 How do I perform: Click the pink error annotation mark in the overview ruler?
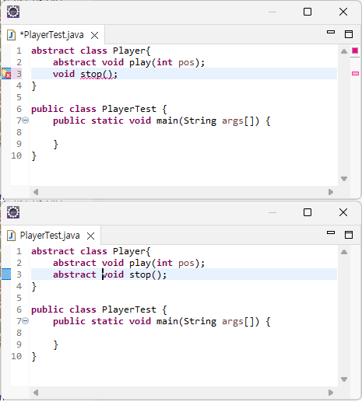(x=355, y=74)
